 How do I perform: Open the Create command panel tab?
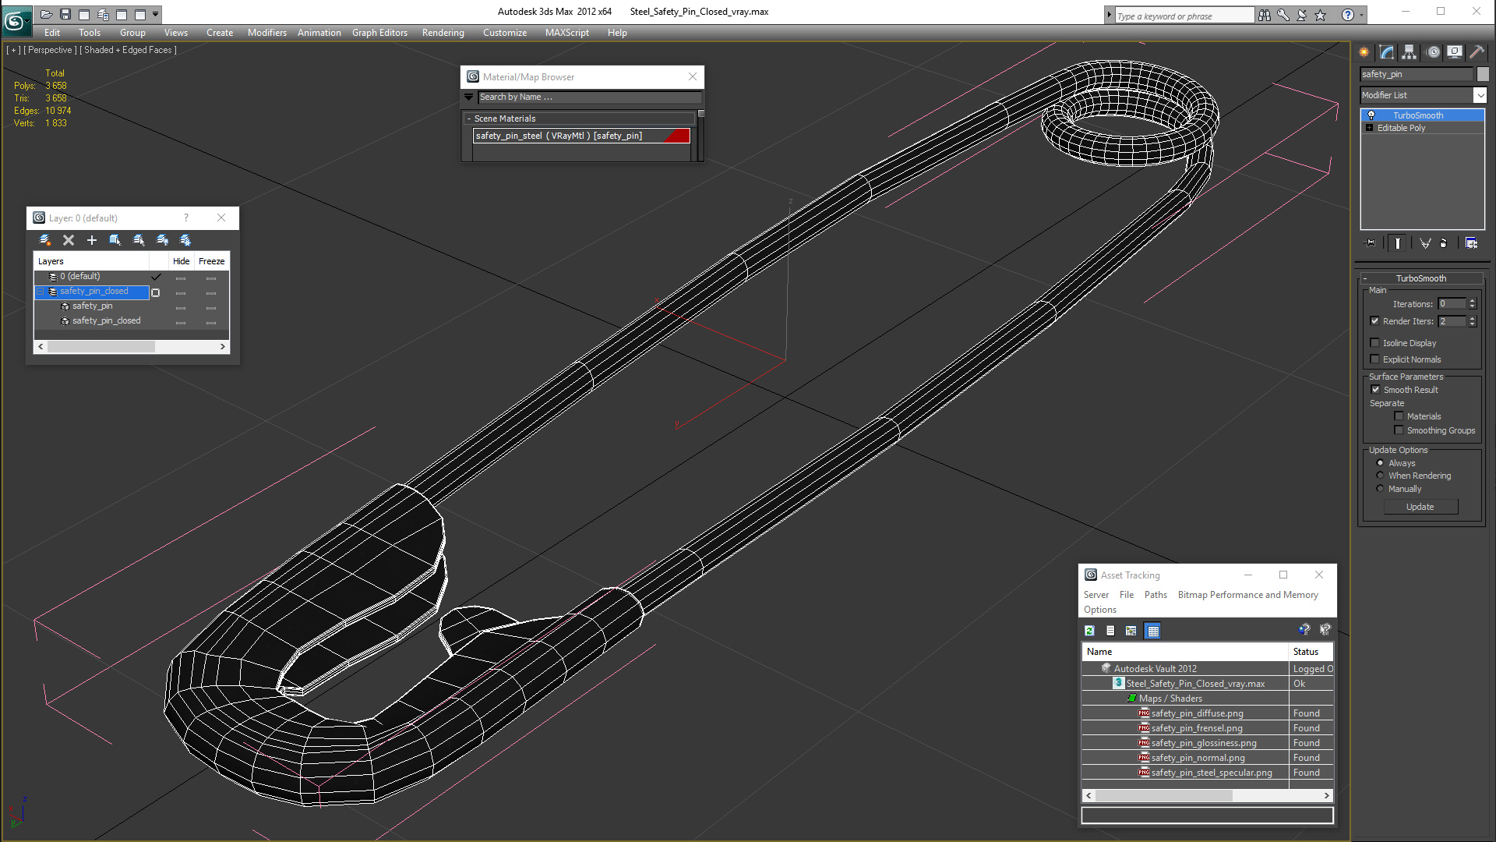(1364, 52)
